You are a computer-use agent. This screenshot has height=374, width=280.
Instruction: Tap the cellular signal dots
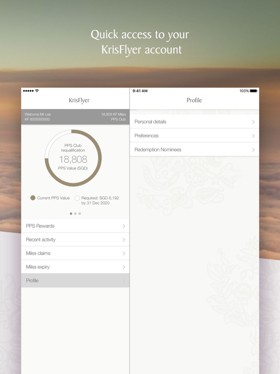pyautogui.click(x=28, y=91)
